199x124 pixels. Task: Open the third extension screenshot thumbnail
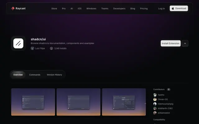pos(124,102)
